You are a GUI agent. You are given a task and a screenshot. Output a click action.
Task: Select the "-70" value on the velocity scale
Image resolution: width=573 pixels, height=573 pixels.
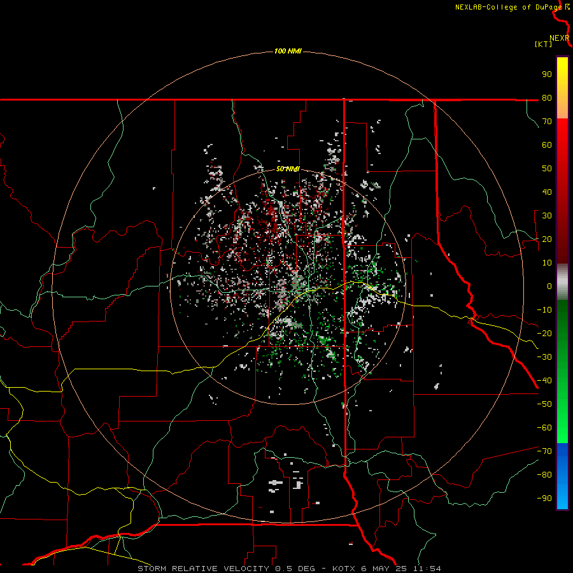544,451
